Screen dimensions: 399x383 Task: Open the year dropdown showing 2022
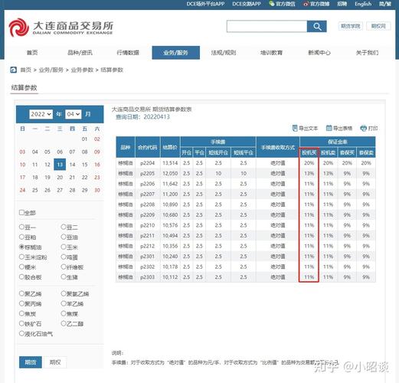tap(41, 114)
